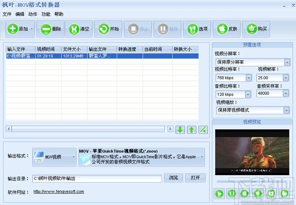Click the file list's horizontal scrollbar track
The width and height of the screenshot is (296, 205).
click(88, 129)
